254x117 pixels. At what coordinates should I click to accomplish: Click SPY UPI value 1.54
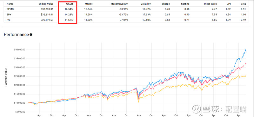point(228,15)
